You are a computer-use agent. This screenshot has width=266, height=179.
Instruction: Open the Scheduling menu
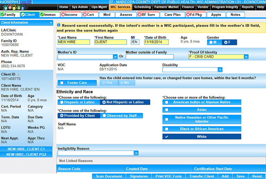(x=142, y=7)
